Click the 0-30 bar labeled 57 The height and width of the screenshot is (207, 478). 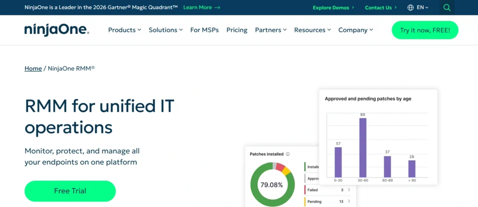(338, 162)
